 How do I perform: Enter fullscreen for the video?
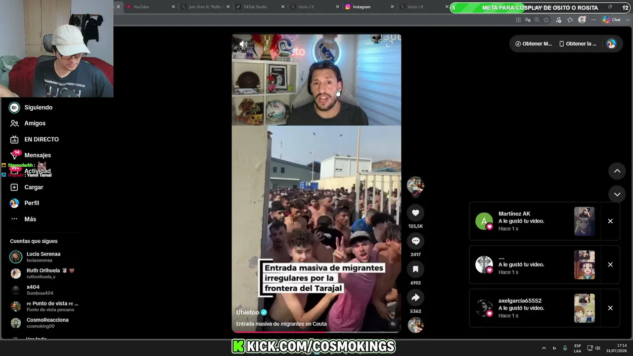(389, 44)
